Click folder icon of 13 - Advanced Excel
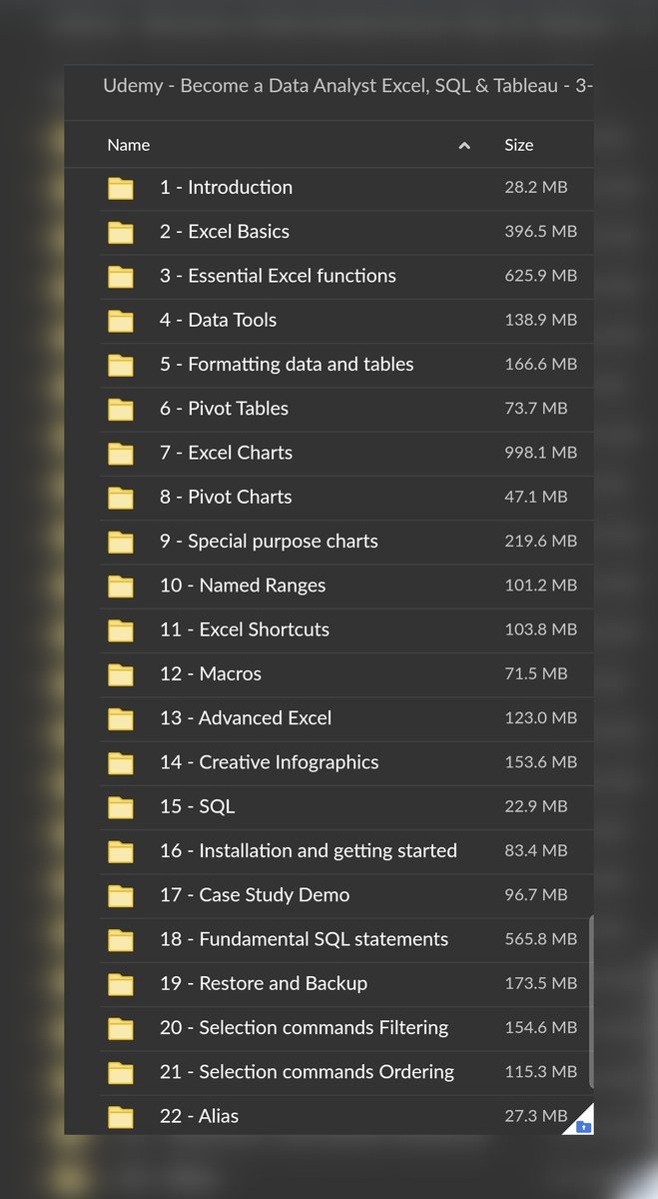Image resolution: width=658 pixels, height=1199 pixels. [121, 718]
